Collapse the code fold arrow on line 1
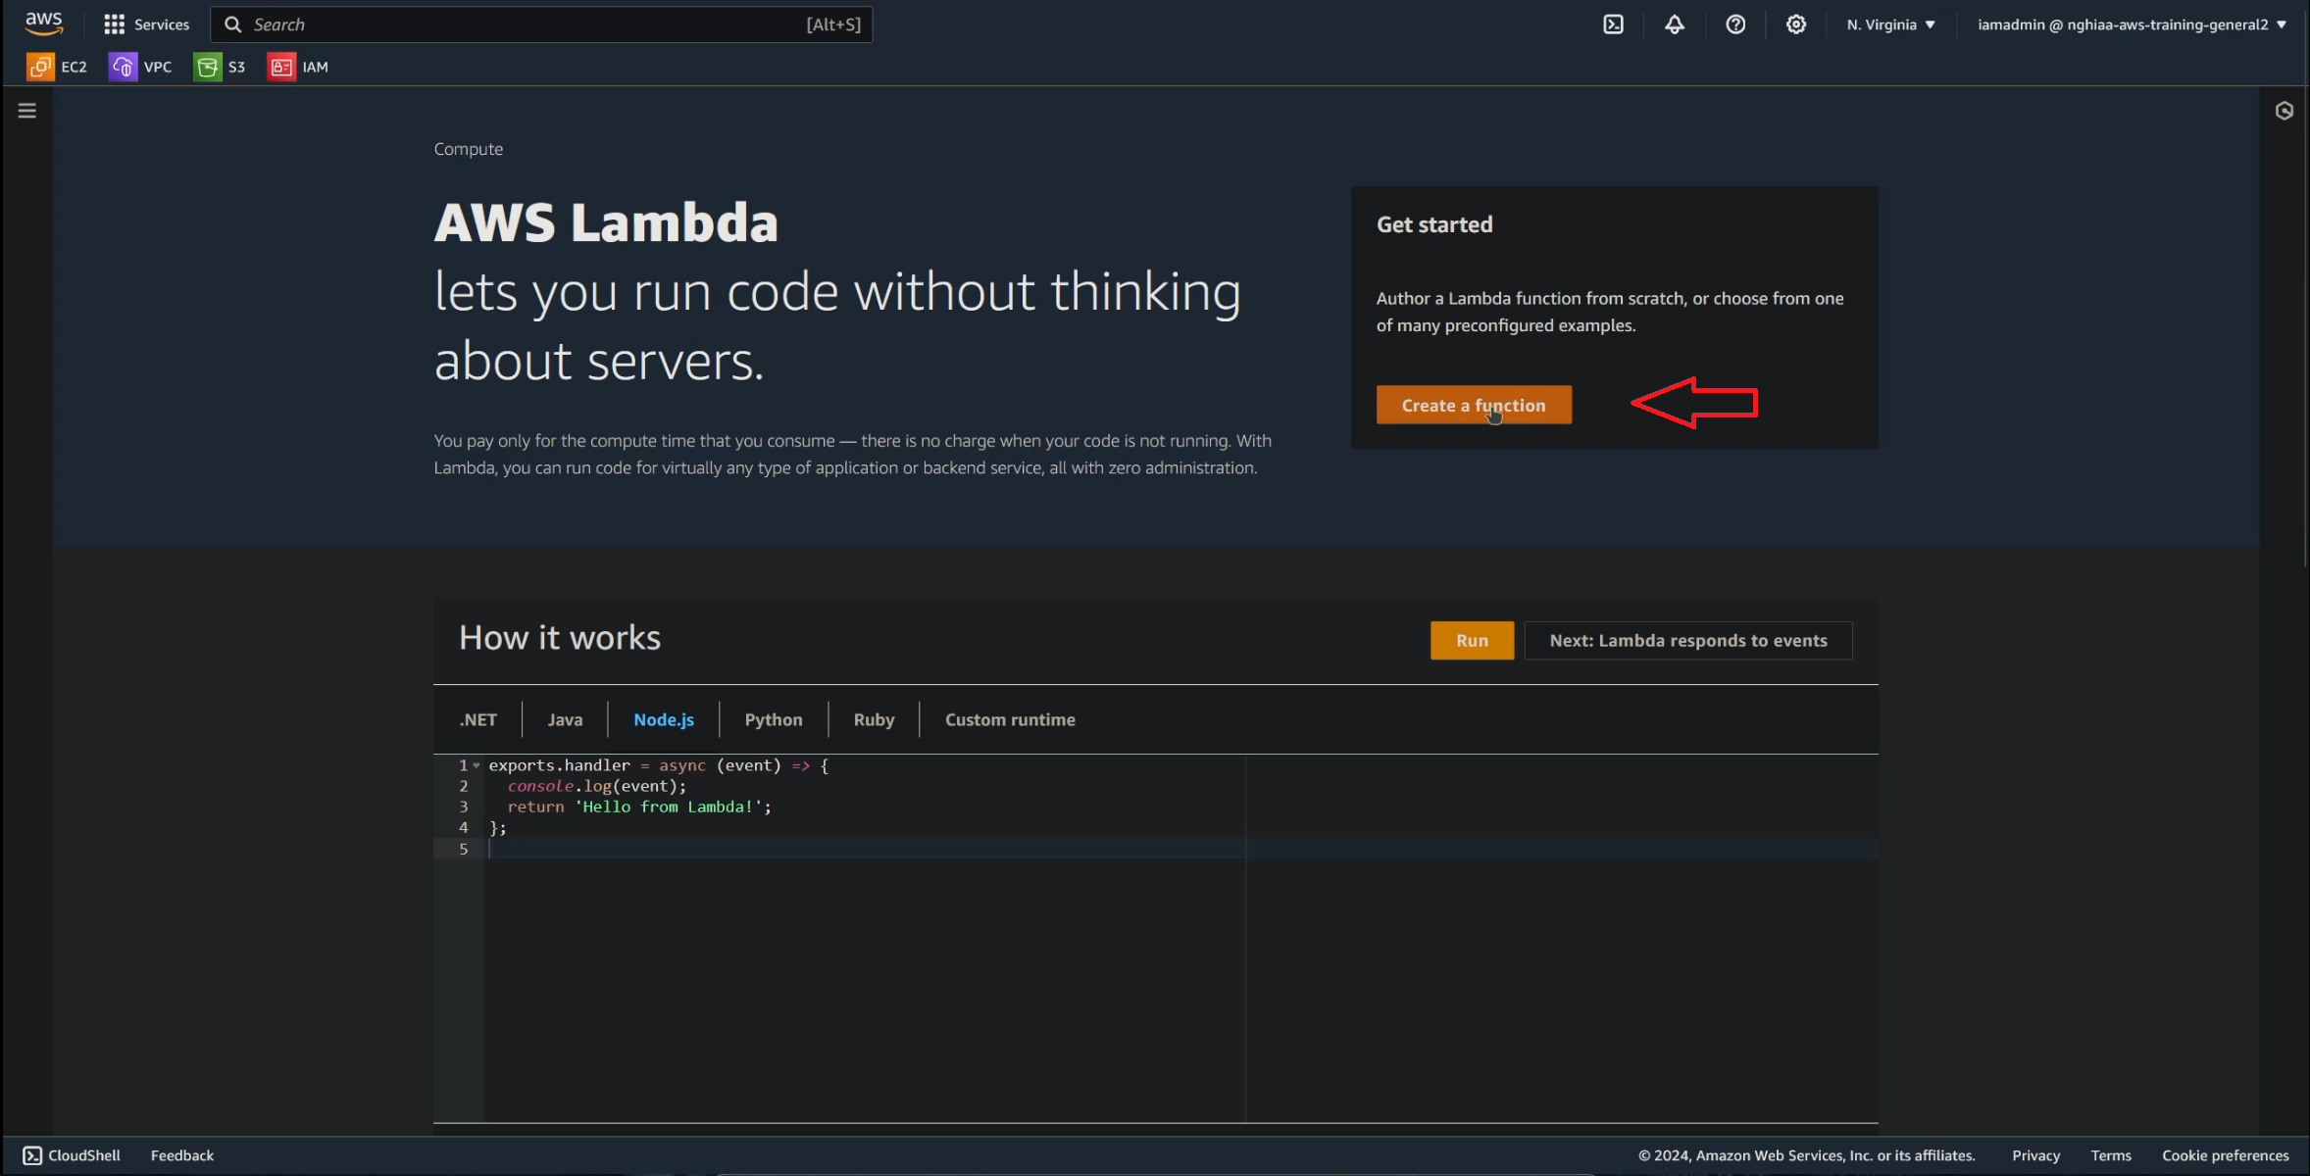 pos(477,765)
